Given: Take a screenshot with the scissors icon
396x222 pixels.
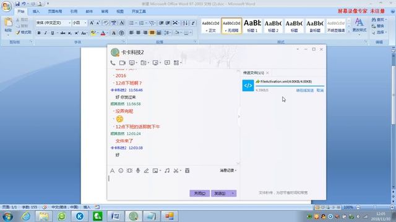Looking at the screenshot, I should click(x=176, y=171).
